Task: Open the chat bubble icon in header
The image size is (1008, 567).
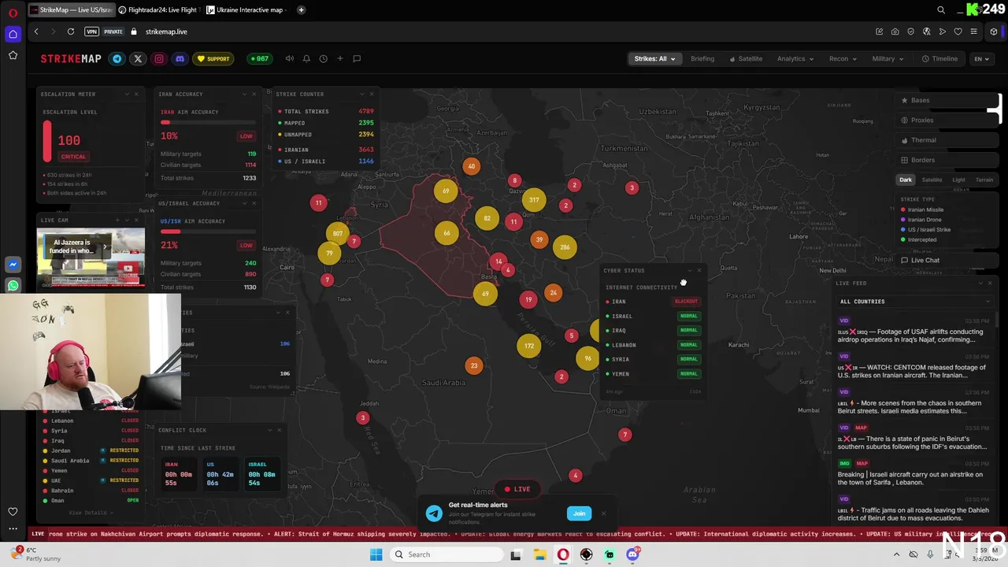Action: point(357,58)
